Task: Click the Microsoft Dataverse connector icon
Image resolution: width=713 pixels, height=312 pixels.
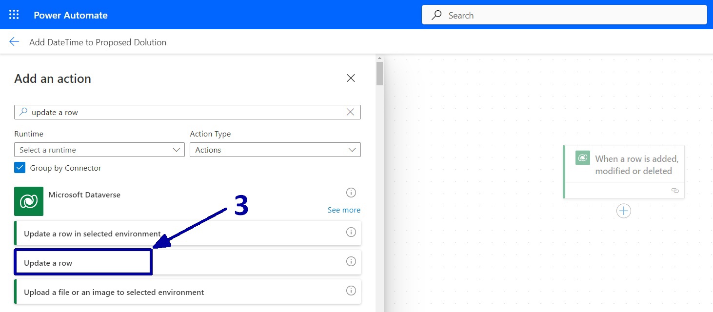Action: click(x=29, y=201)
